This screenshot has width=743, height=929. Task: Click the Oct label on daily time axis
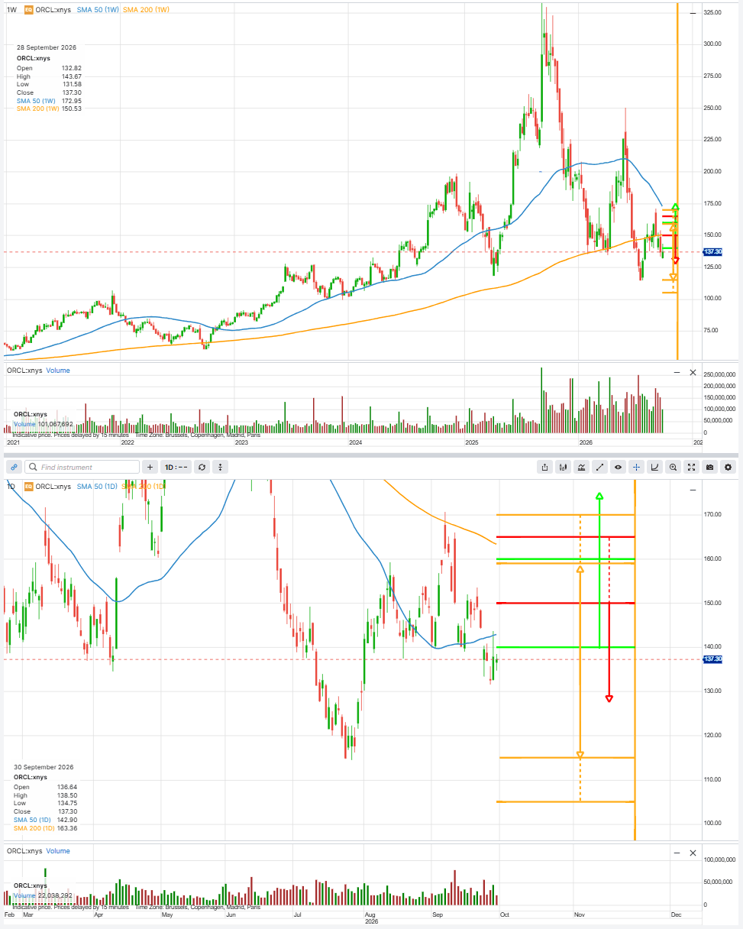[x=505, y=914]
